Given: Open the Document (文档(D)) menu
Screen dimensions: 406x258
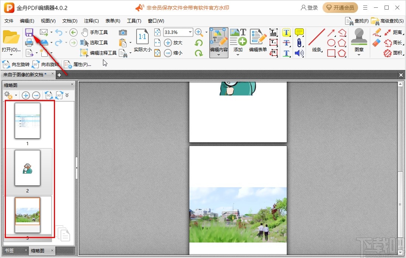Looking at the screenshot, I should click(70, 21).
